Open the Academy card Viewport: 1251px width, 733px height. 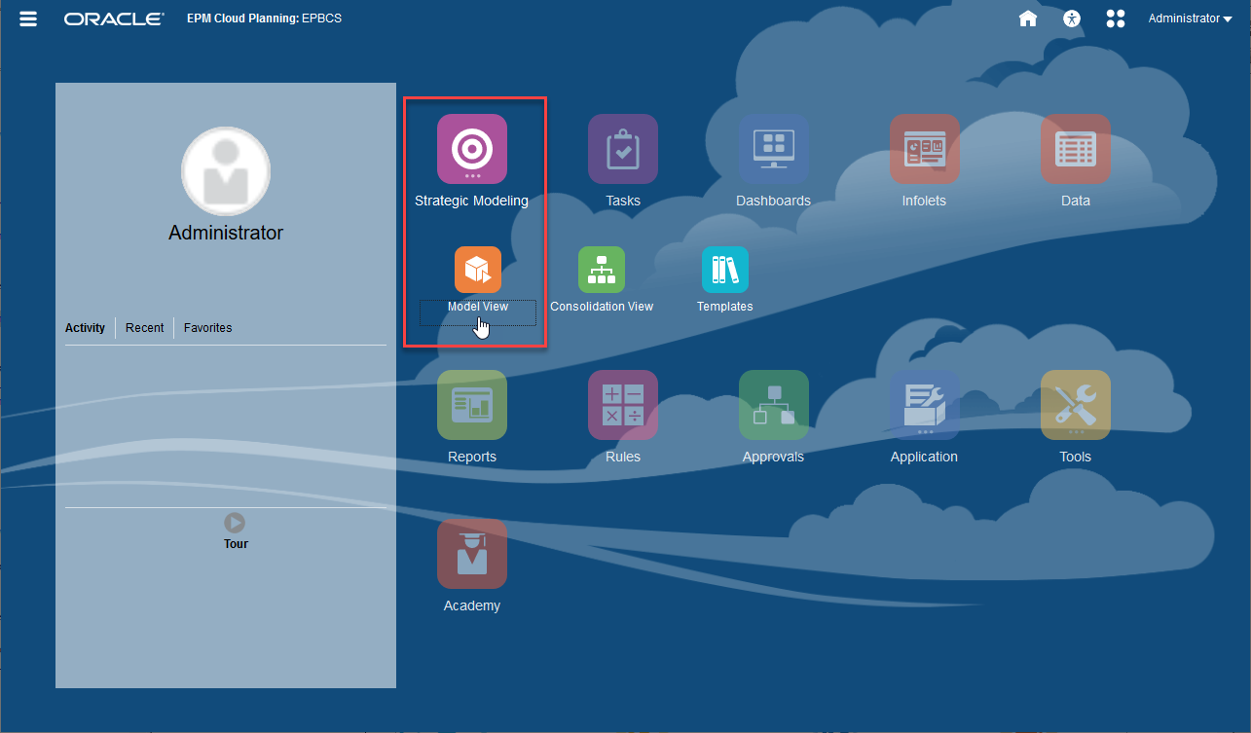click(x=472, y=554)
